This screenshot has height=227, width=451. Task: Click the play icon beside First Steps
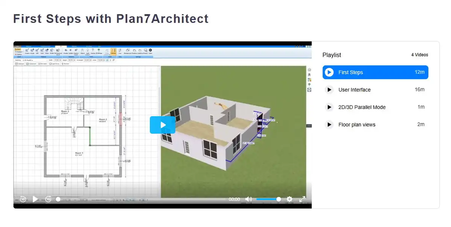point(329,72)
